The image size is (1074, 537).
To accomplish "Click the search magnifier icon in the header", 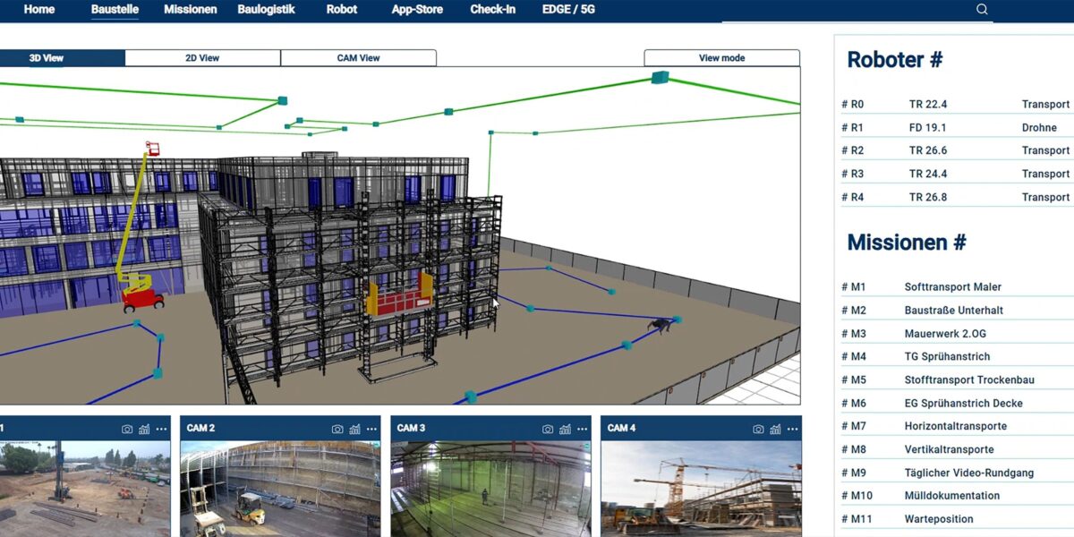I will point(981,9).
